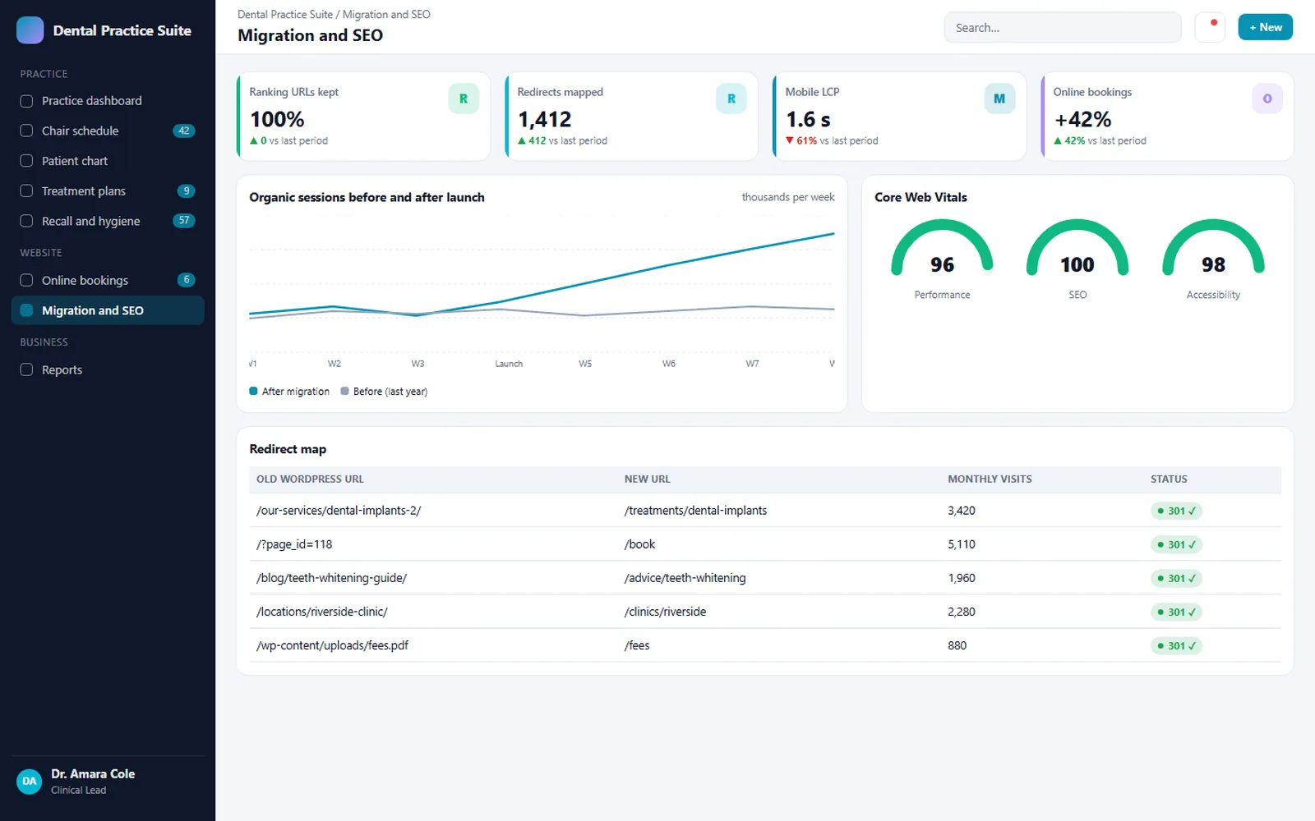
Task: Click the Chair schedule badge 42
Action: 184,131
